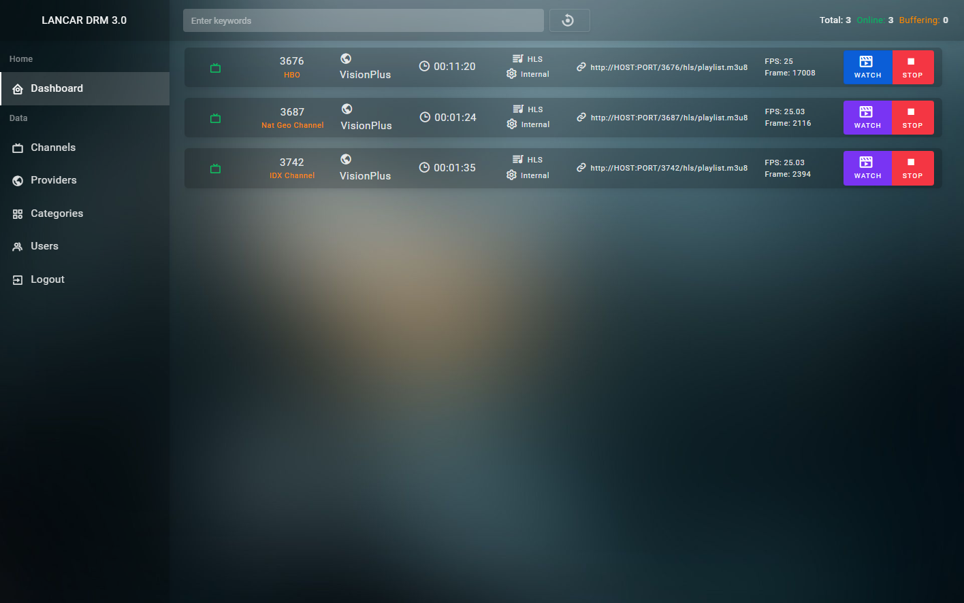Open the Dashboard page in the sidebar
This screenshot has width=964, height=603.
(x=57, y=88)
